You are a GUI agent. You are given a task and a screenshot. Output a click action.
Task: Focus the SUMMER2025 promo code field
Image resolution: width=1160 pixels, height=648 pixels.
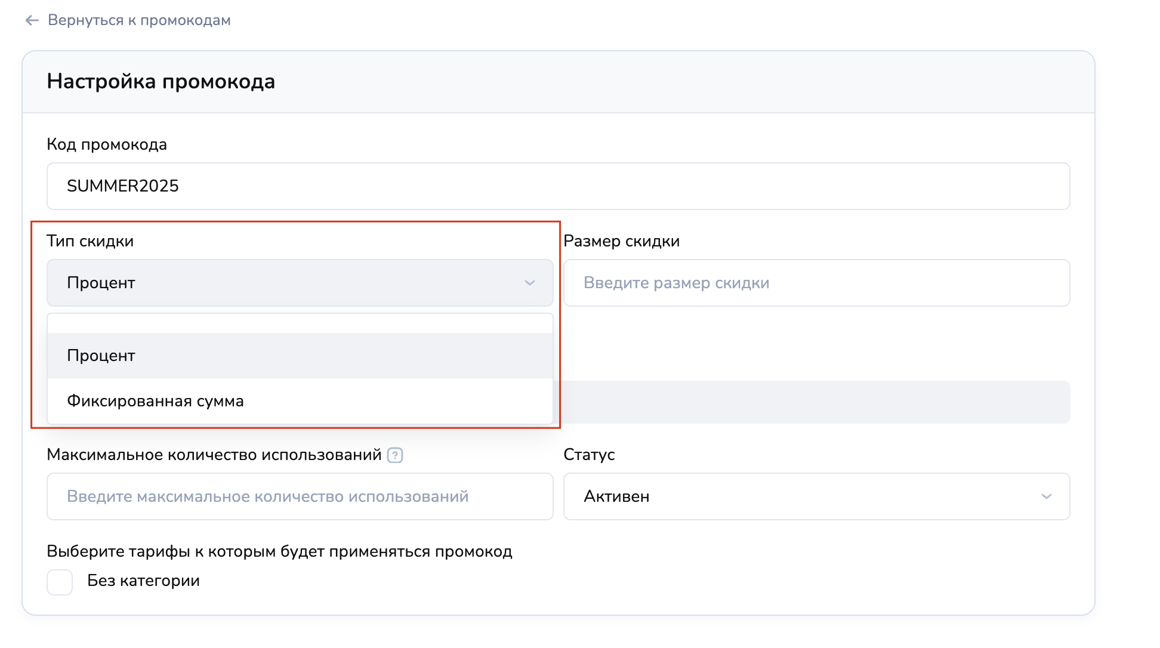coord(558,186)
